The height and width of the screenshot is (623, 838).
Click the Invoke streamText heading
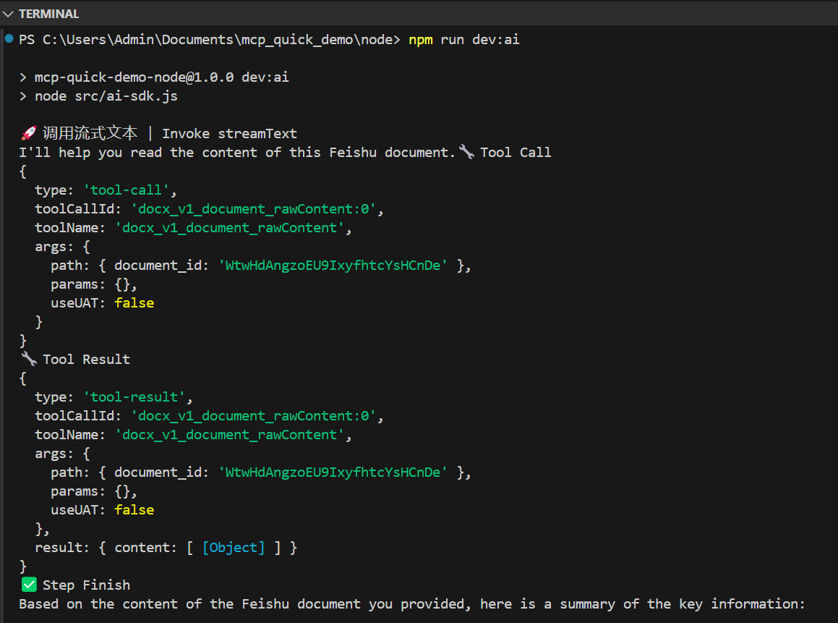point(229,134)
